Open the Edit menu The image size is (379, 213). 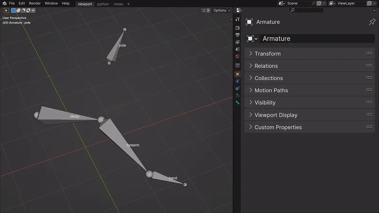click(x=22, y=3)
